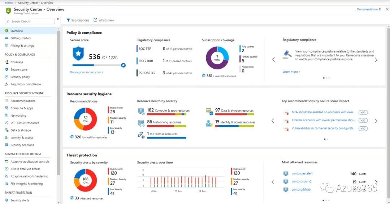Open Secure score in the sidebar
This screenshot has height=204, width=390.
pyautogui.click(x=19, y=69)
